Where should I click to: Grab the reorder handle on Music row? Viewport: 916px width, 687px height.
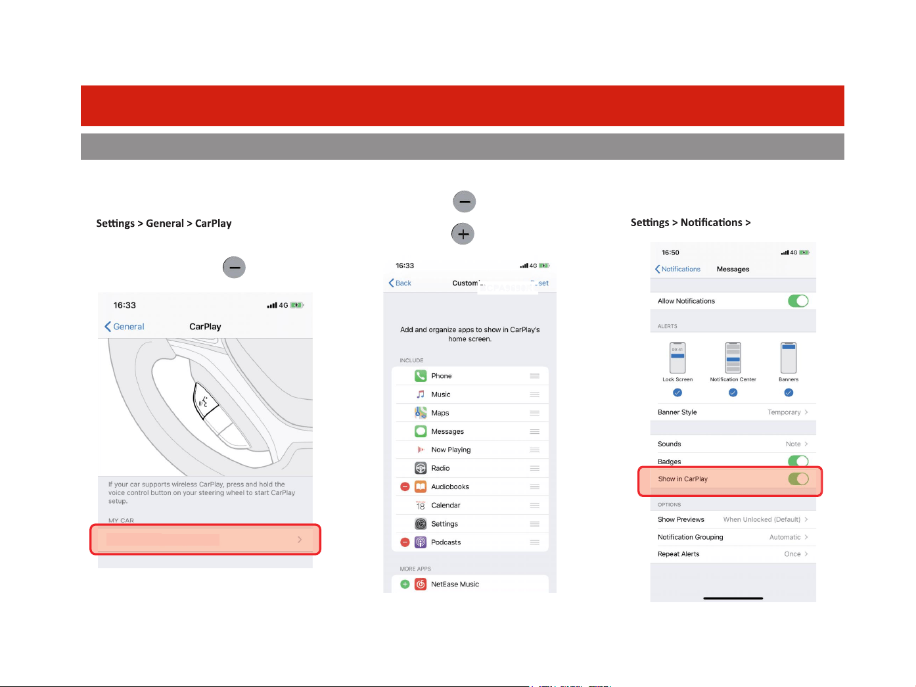[x=535, y=394]
